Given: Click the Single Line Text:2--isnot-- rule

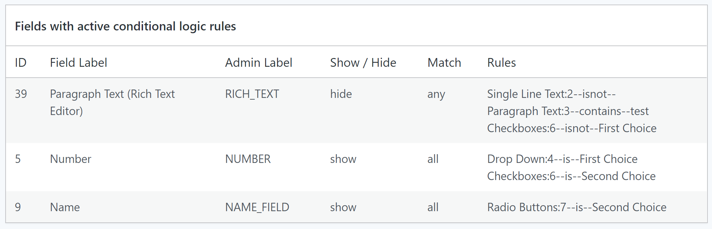Looking at the screenshot, I should (551, 94).
